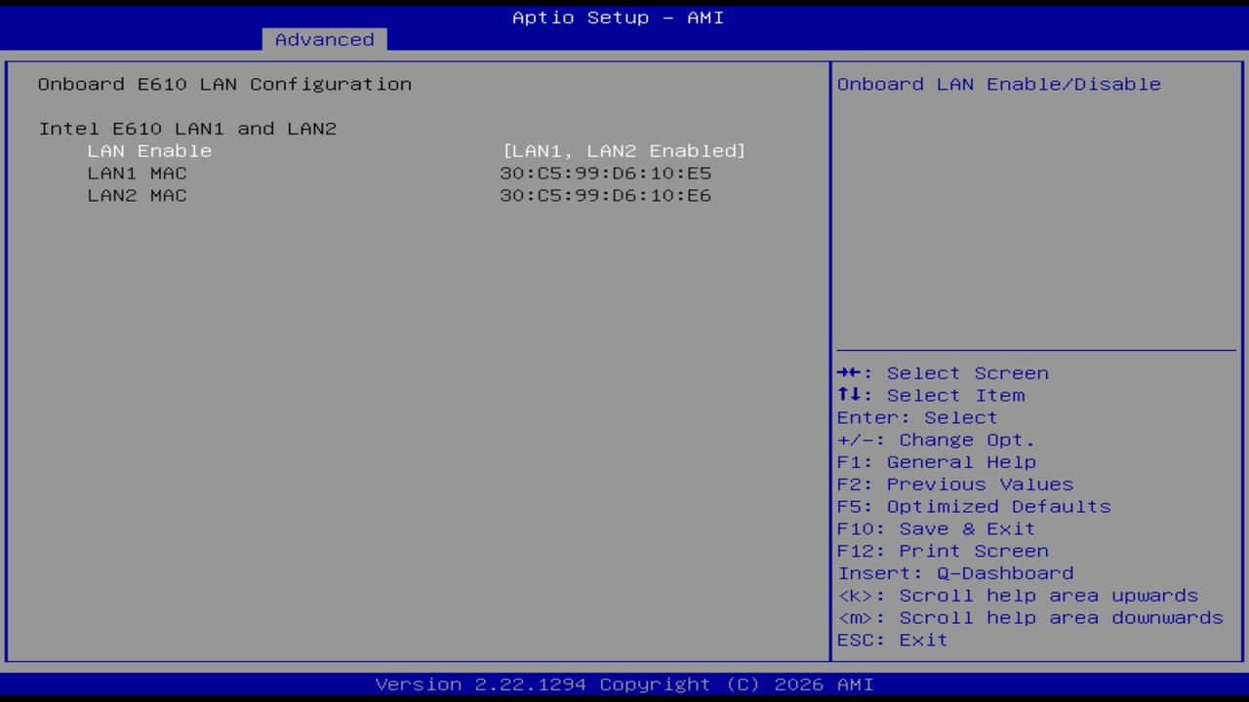
Task: Switch to the Advanced tab
Action: [x=323, y=39]
